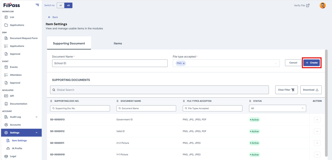Switch to the Items tab
Screen dimensions: 332x160
click(x=118, y=44)
